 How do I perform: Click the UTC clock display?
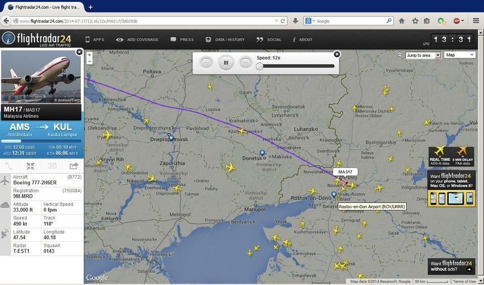(452, 39)
